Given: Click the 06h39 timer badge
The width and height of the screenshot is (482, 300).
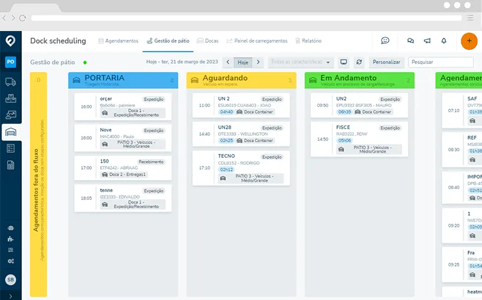Looking at the screenshot, I should (x=345, y=112).
